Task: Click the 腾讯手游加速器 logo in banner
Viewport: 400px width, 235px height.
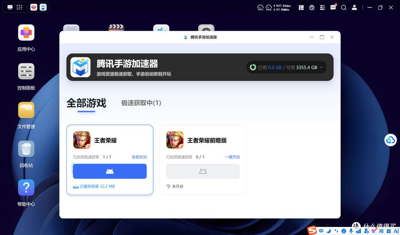Action: pyautogui.click(x=80, y=67)
